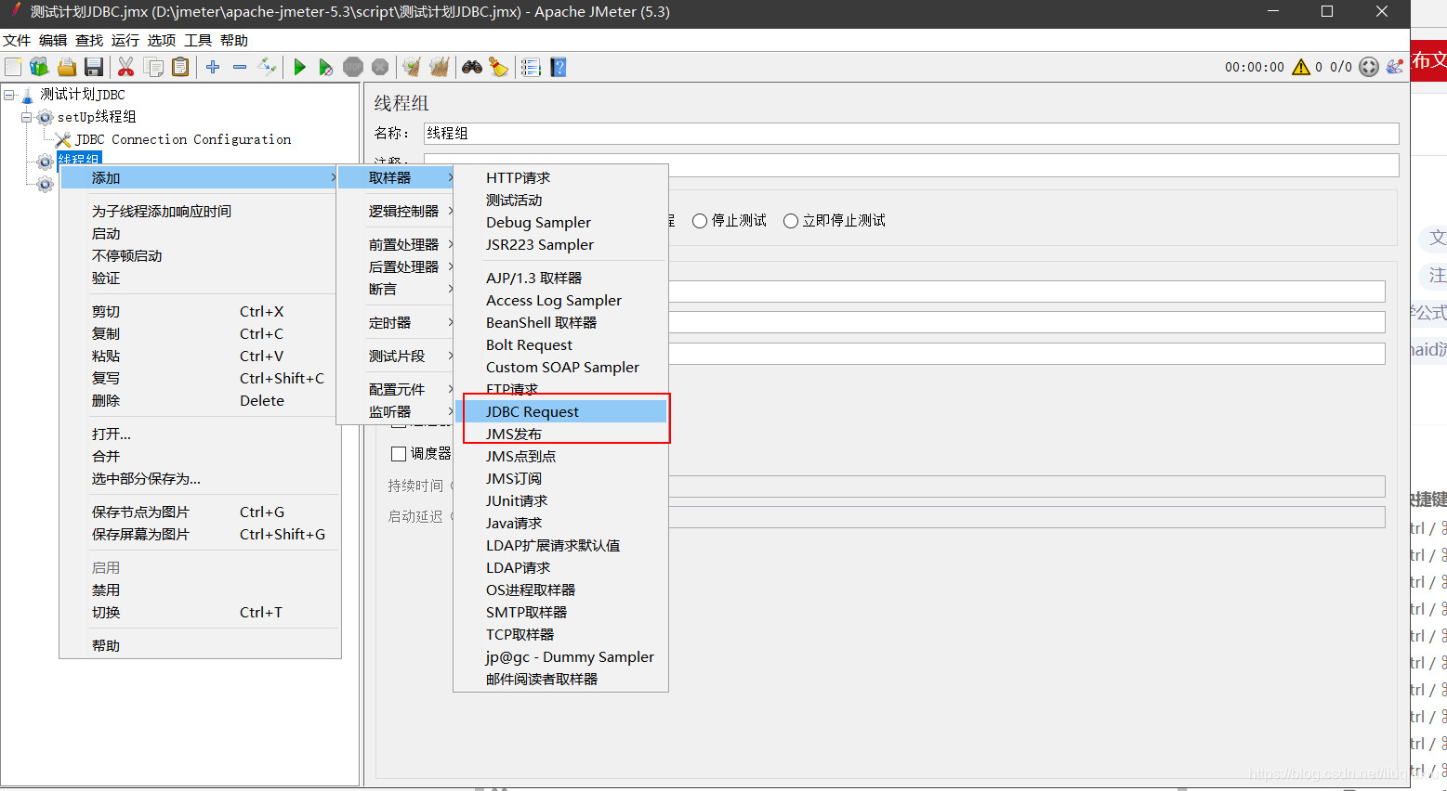This screenshot has width=1447, height=791.
Task: Open the 文件 menu
Action: click(x=17, y=41)
